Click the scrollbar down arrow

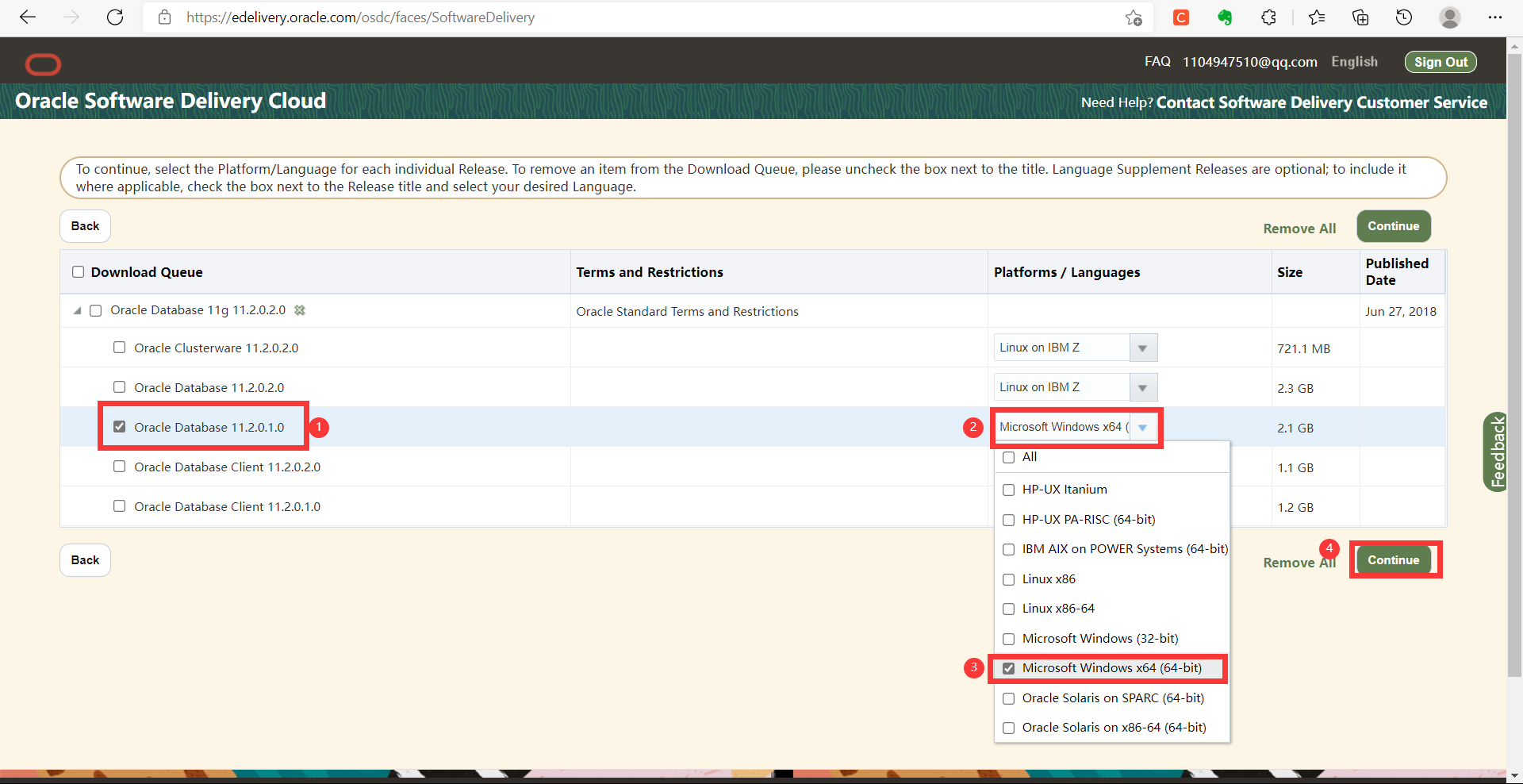(x=1514, y=776)
